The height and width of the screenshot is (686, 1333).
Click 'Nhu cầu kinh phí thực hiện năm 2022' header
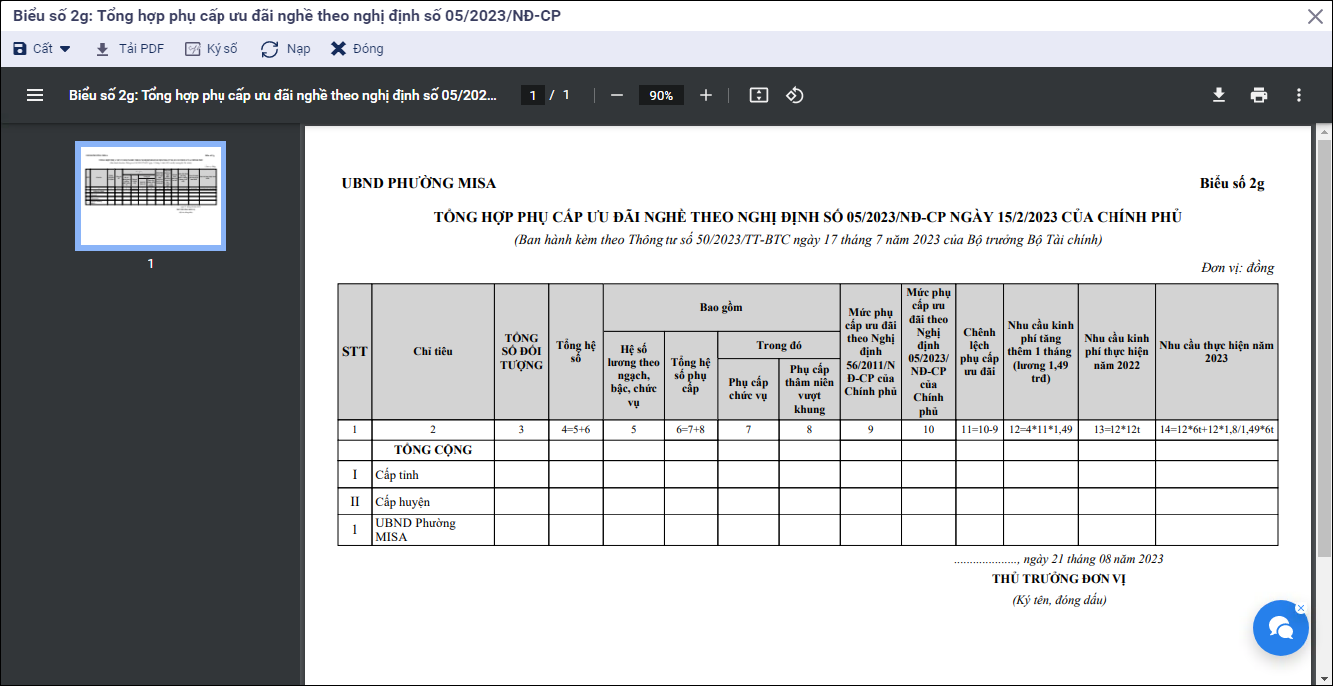click(1116, 351)
